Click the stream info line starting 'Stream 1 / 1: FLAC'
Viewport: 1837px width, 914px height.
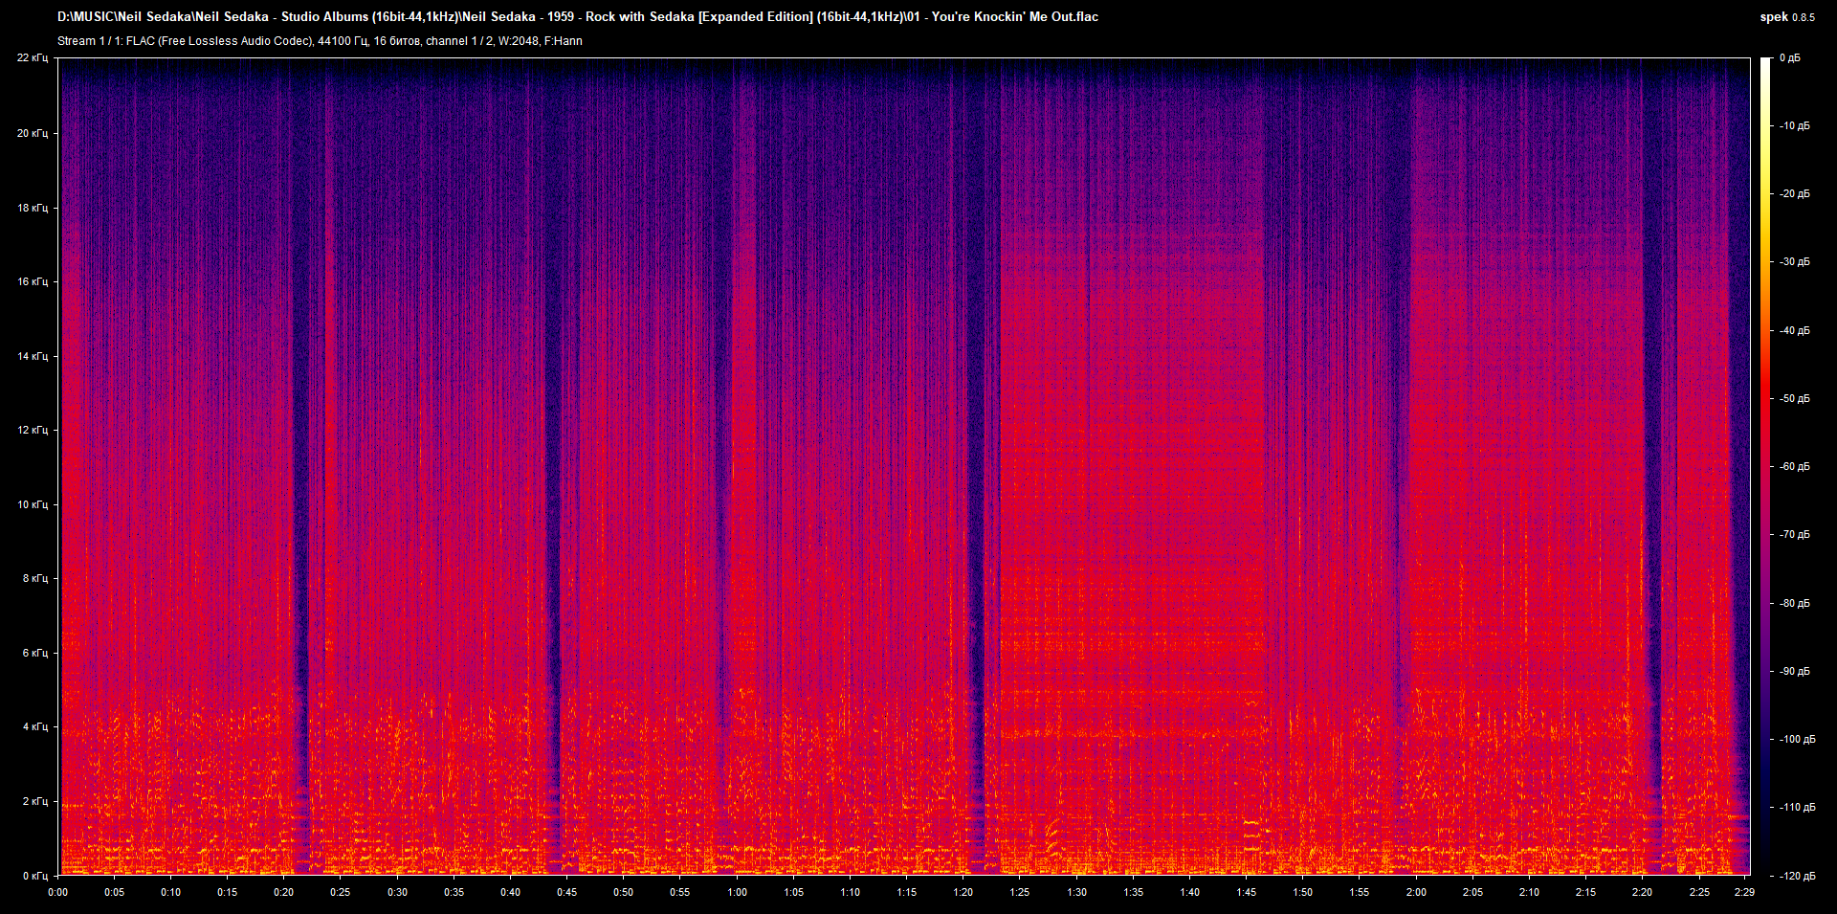tap(320, 41)
